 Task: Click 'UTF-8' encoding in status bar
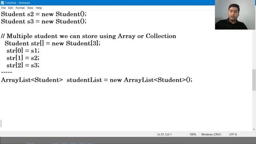tap(233, 134)
